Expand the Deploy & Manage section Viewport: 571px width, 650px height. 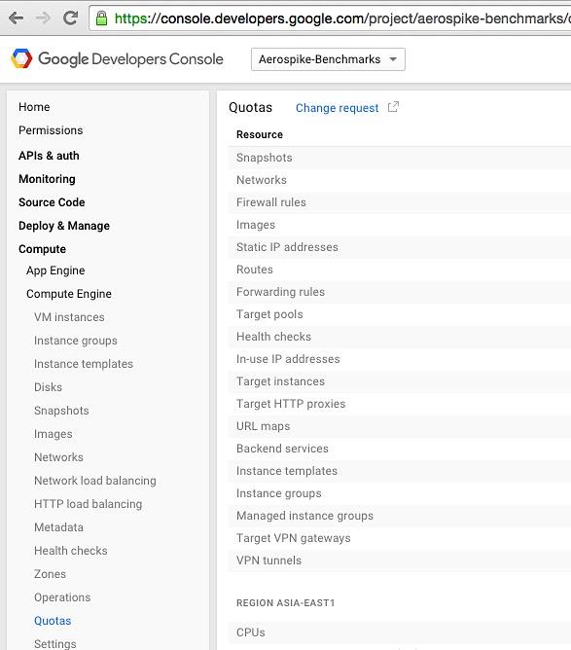point(64,226)
